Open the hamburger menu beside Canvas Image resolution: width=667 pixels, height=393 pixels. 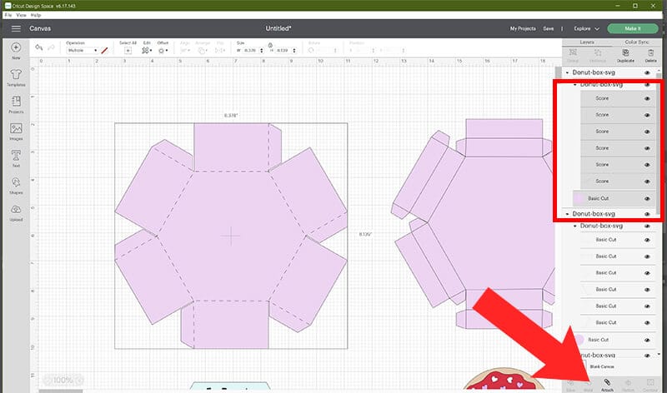(16, 28)
